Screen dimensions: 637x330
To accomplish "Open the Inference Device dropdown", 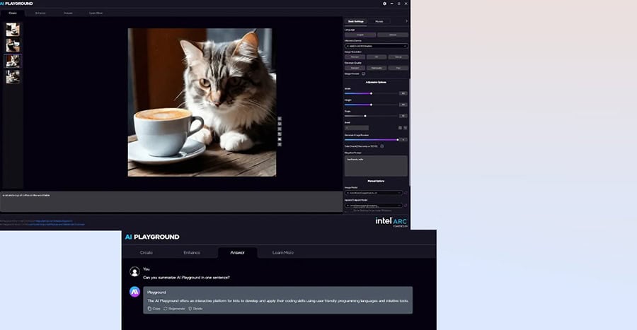I will 377,46.
